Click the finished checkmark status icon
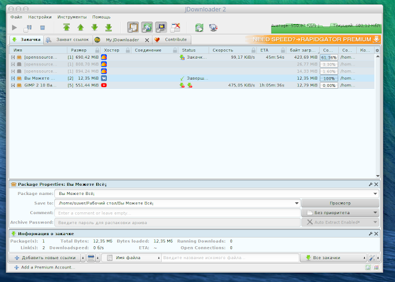 (182, 78)
